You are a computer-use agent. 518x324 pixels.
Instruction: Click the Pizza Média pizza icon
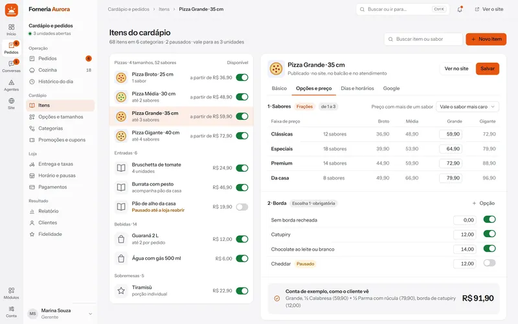(x=121, y=97)
